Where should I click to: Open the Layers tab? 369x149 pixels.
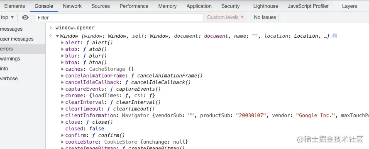tap(349, 6)
